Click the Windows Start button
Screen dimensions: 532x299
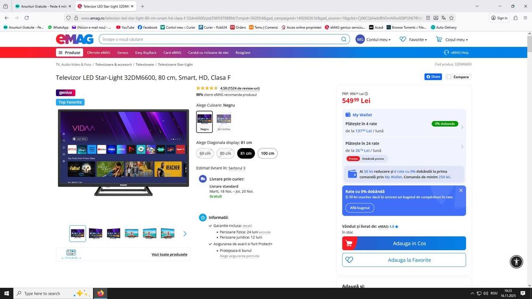[x=6, y=293]
